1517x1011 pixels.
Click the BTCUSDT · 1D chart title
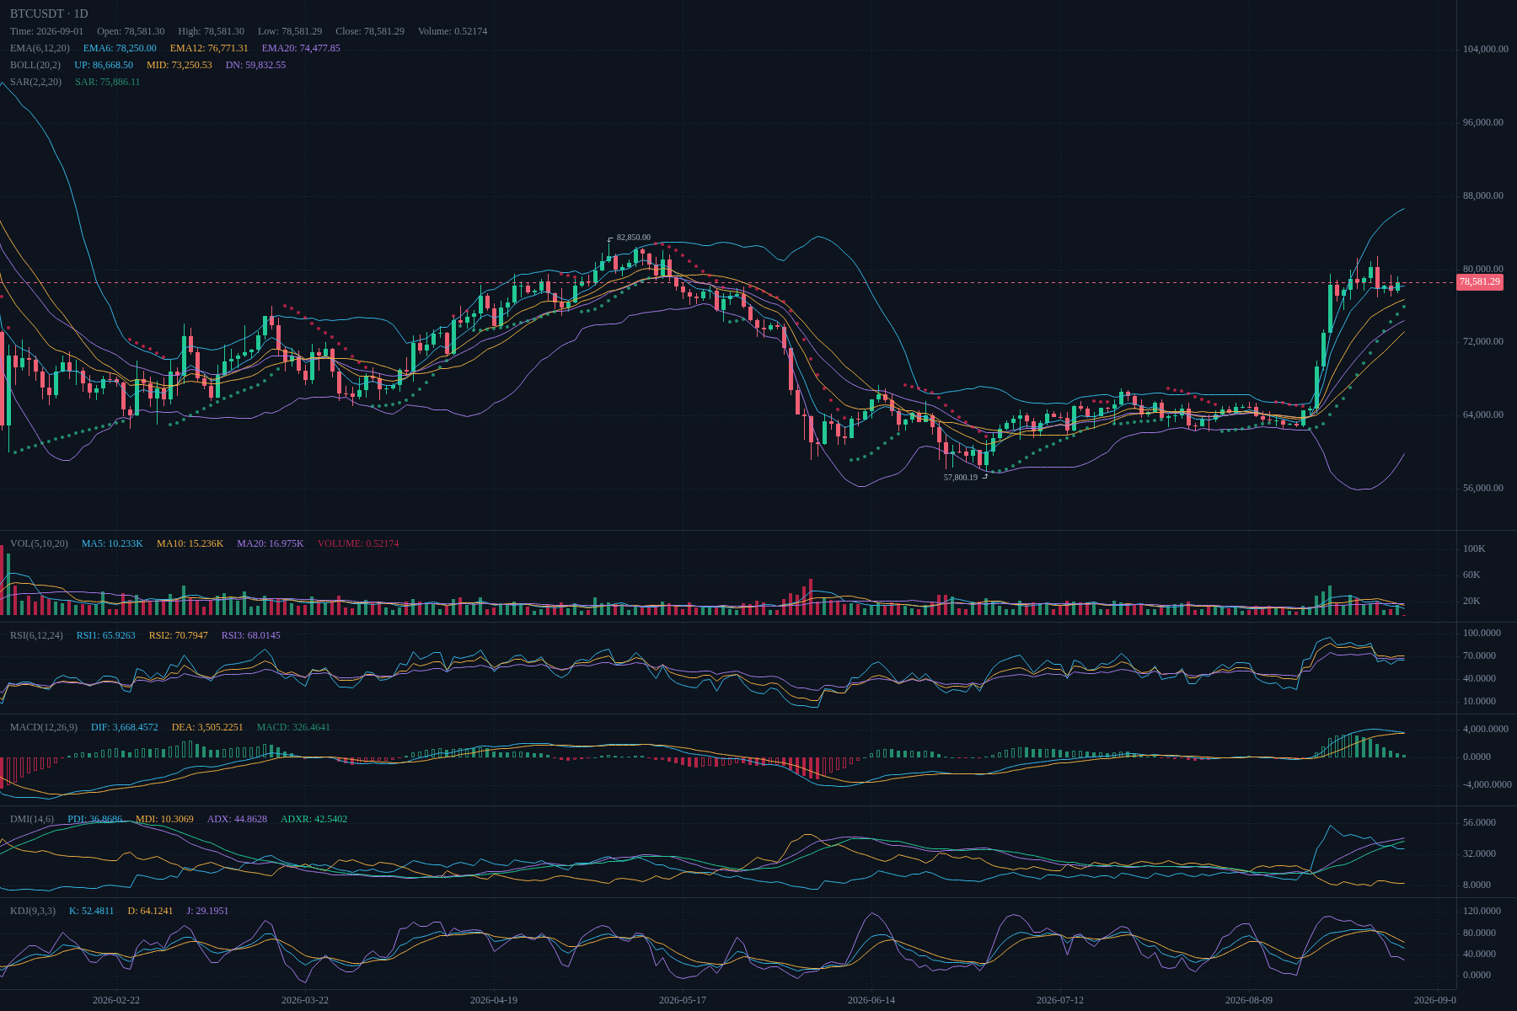(x=49, y=13)
